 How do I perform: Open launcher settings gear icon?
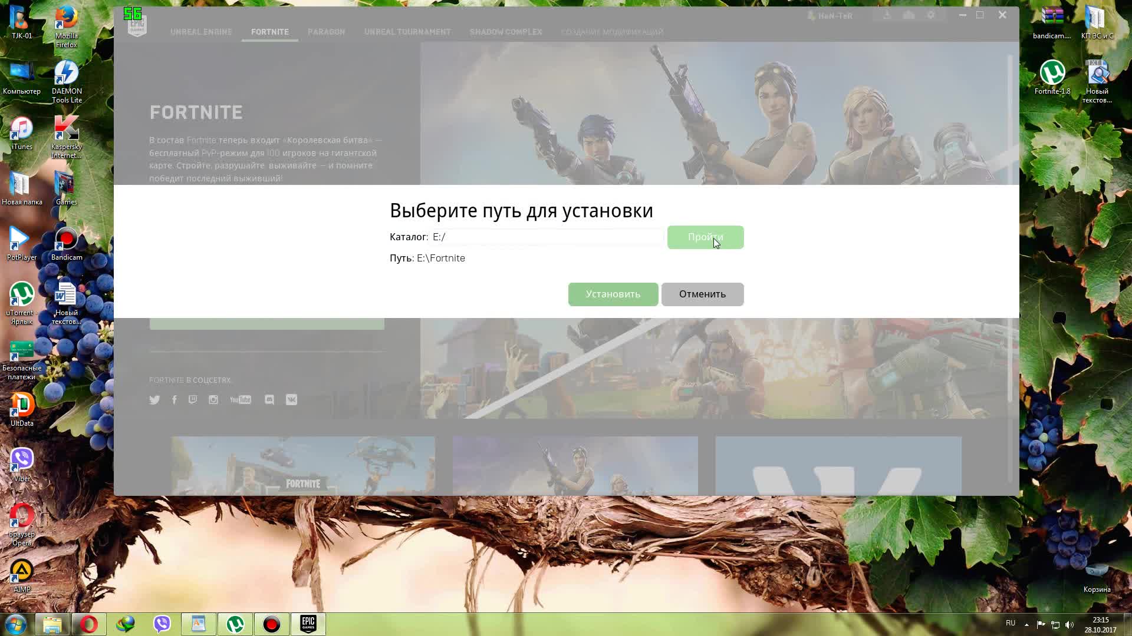point(931,15)
